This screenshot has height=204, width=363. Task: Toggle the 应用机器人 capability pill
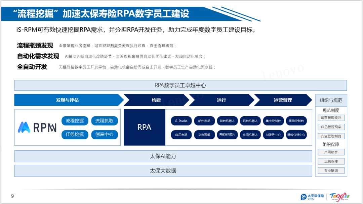point(250,135)
